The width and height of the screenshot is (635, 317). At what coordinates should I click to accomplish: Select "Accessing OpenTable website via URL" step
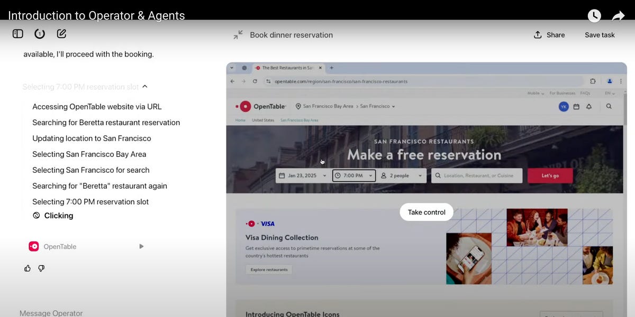point(97,107)
